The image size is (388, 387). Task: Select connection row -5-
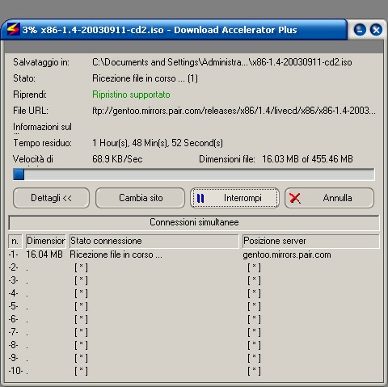[x=13, y=306]
